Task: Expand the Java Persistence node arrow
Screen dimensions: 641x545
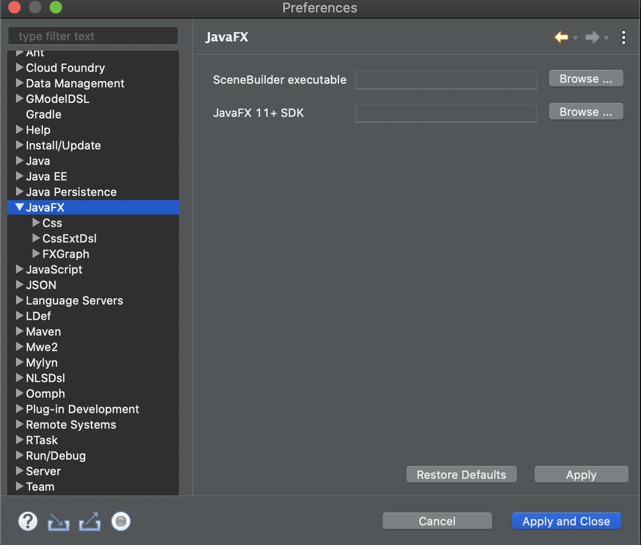Action: [x=20, y=191]
